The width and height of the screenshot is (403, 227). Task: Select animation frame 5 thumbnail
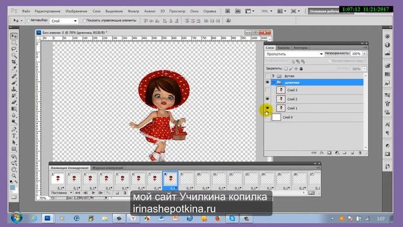[122, 178]
